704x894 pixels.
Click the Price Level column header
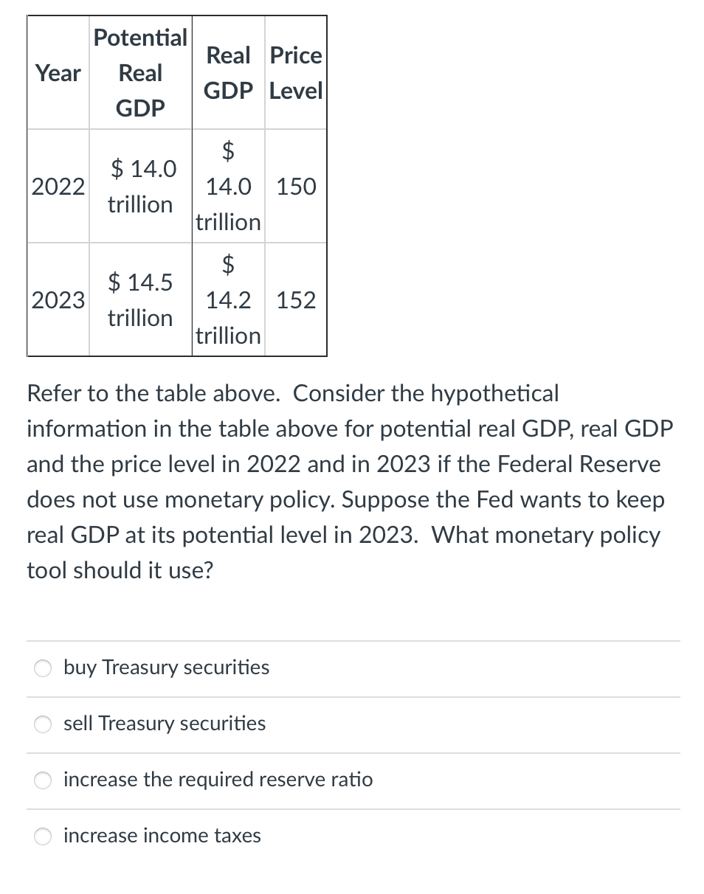[x=295, y=73]
